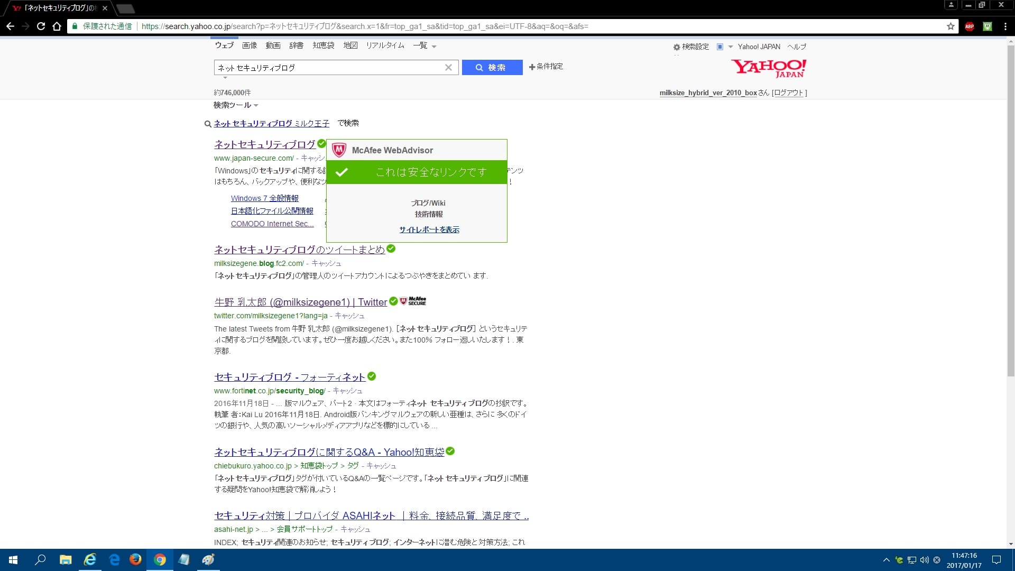Search suggestion ネットセキュリティブログ ミルク王子
1015x571 pixels.
(271, 123)
